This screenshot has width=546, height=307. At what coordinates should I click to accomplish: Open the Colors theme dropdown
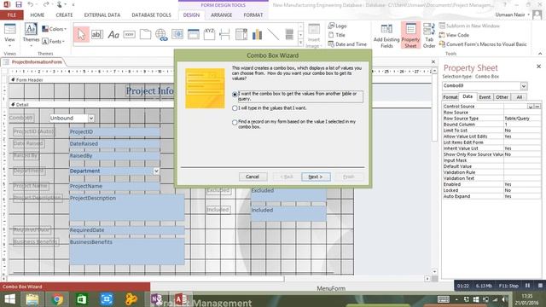tap(54, 29)
